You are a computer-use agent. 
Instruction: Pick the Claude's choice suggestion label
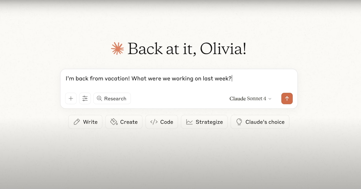point(265,122)
